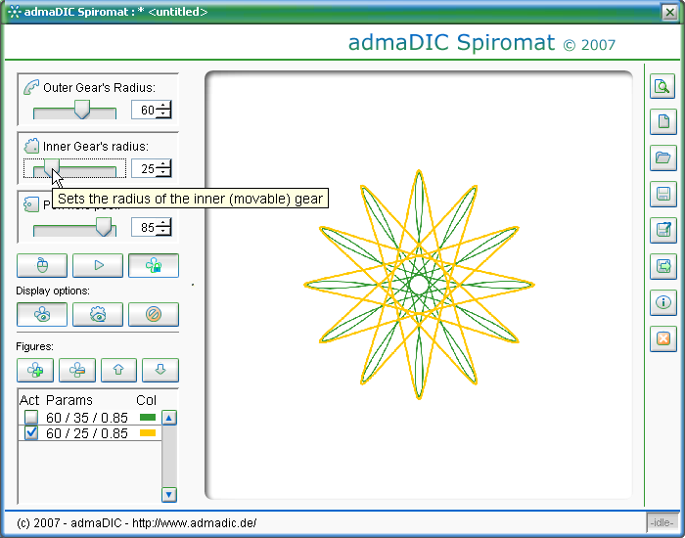Toggle the figure lock button
Screen dimensions: 685x538
click(154, 265)
